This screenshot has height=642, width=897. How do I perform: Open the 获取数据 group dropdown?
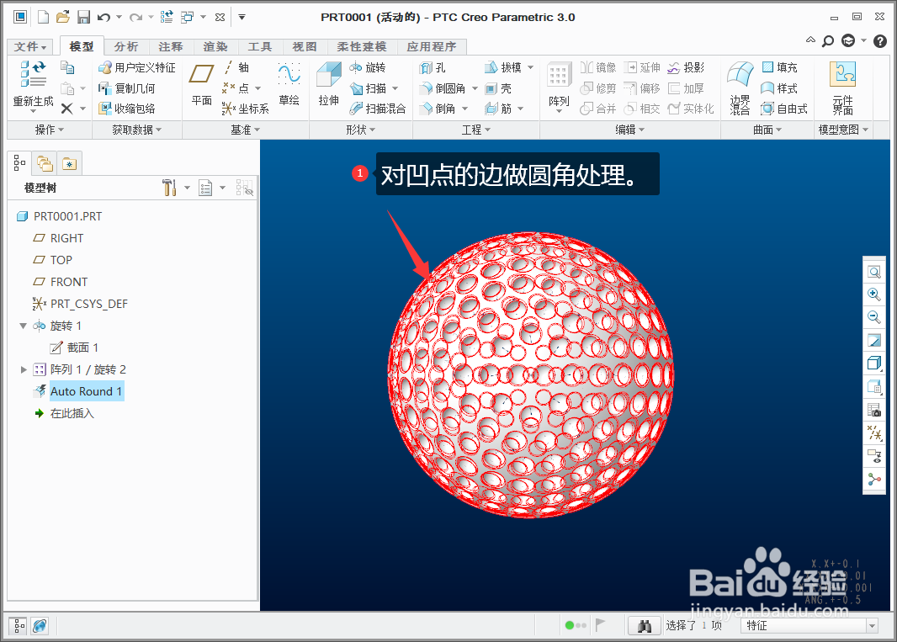click(x=136, y=130)
